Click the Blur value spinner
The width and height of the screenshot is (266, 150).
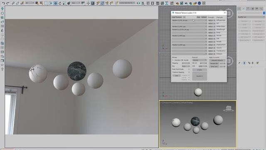pyautogui.click(x=186, y=66)
